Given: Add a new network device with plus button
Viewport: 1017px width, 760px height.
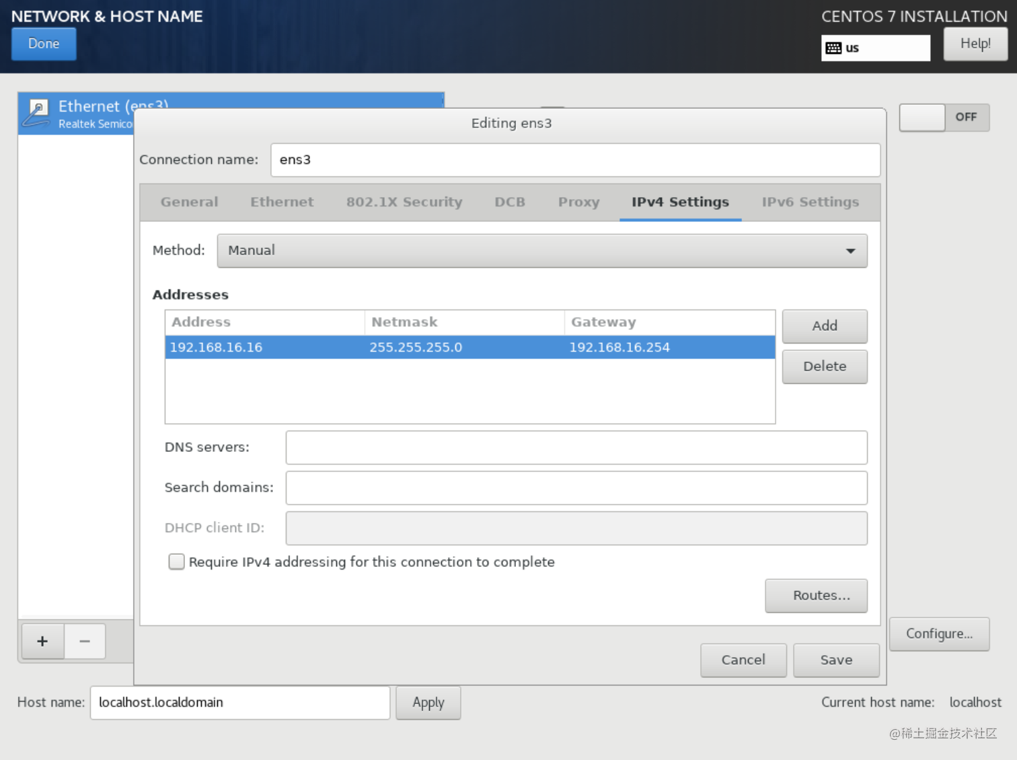Looking at the screenshot, I should pyautogui.click(x=42, y=641).
